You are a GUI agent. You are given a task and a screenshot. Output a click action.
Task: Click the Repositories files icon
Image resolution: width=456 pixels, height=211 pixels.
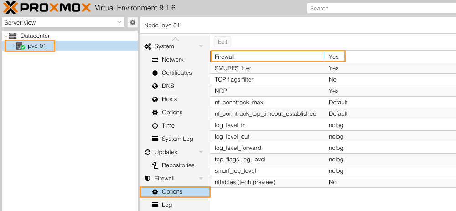155,165
